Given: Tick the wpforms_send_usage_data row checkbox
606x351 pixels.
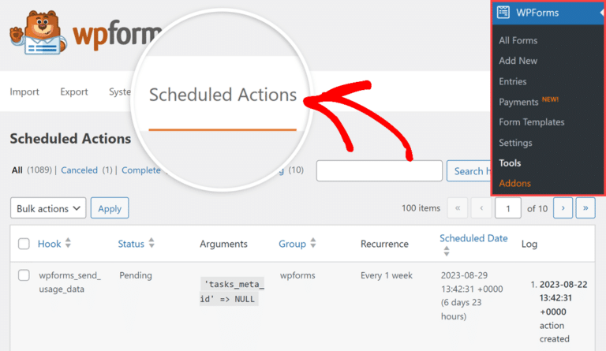Looking at the screenshot, I should click(24, 275).
